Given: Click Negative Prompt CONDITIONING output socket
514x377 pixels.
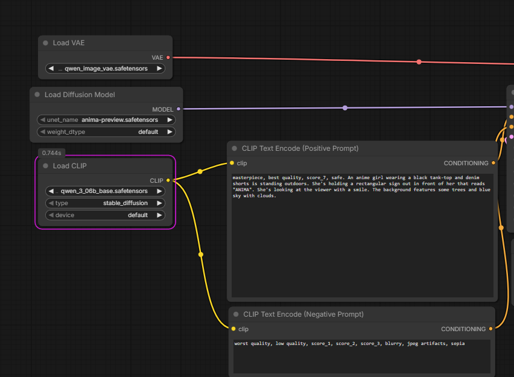Looking at the screenshot, I should (490, 329).
